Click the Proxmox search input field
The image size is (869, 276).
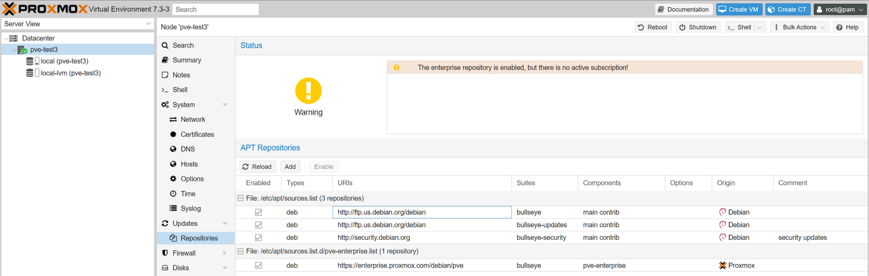point(215,9)
